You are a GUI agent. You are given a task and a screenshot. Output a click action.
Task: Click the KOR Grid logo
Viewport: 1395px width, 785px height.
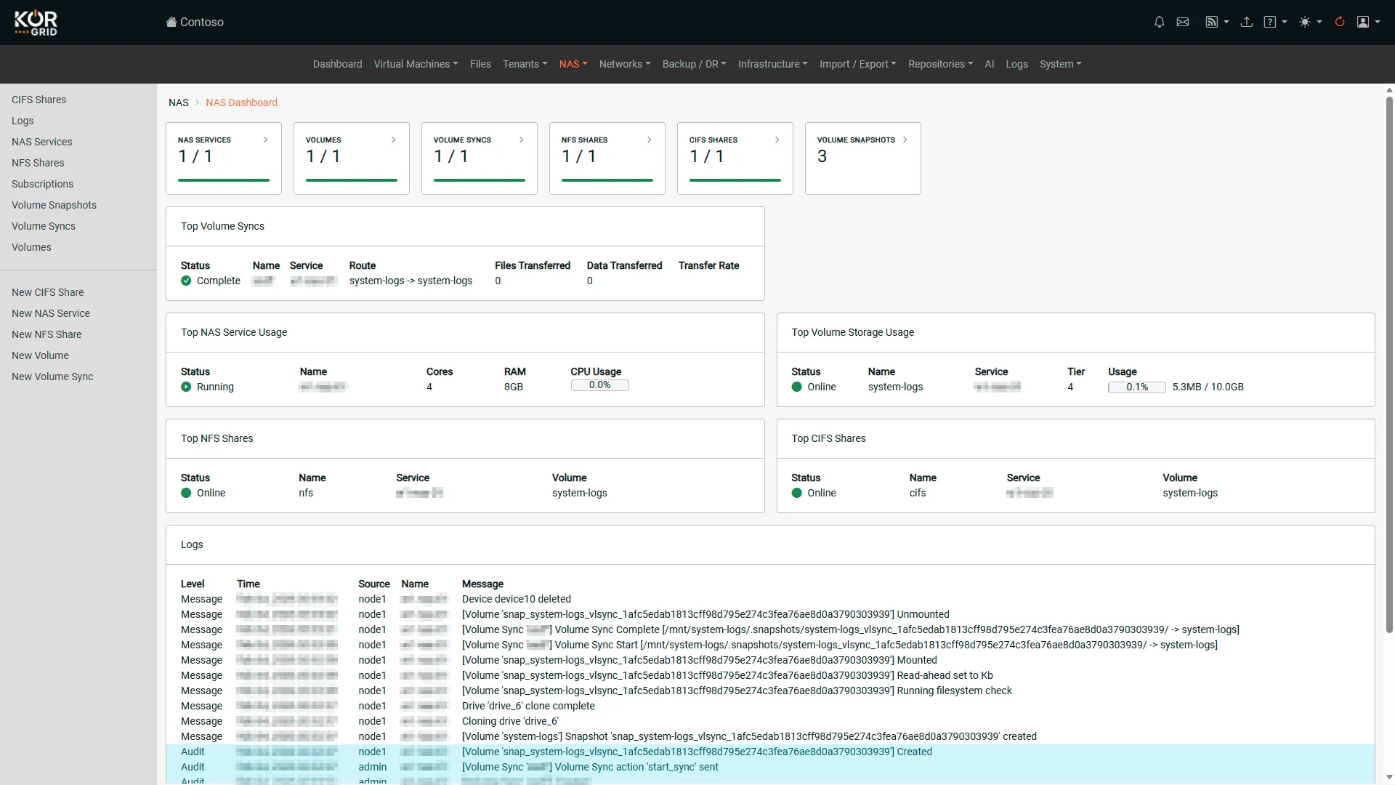pyautogui.click(x=36, y=23)
